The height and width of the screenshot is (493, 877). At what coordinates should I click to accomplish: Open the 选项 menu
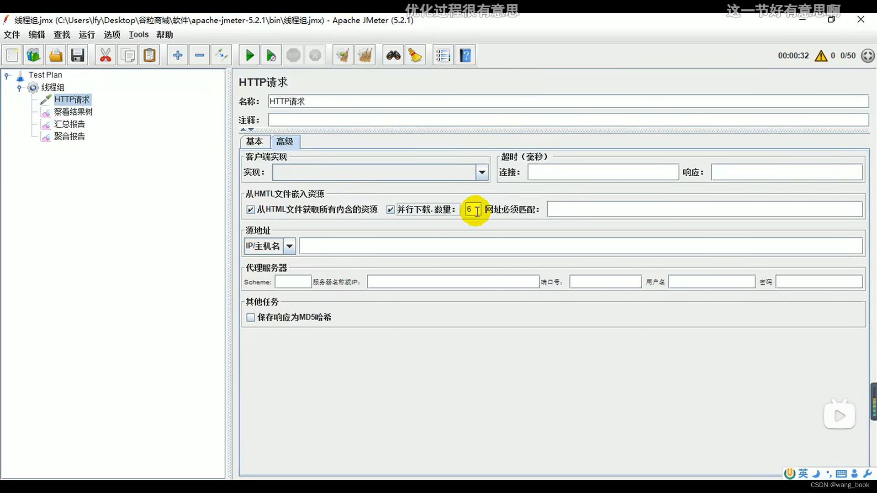click(112, 35)
